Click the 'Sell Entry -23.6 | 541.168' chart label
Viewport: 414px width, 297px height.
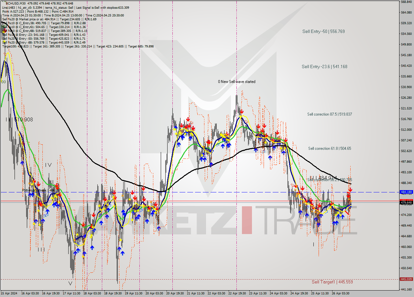coord(324,67)
